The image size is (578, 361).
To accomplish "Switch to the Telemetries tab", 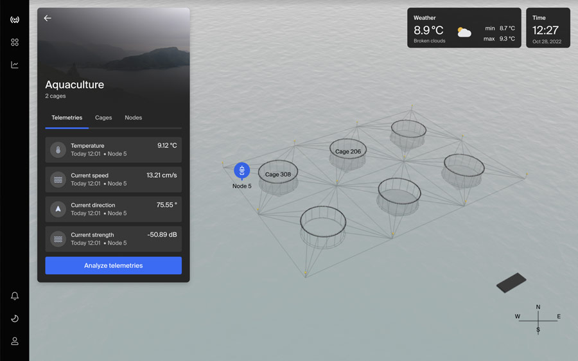I will click(x=67, y=118).
